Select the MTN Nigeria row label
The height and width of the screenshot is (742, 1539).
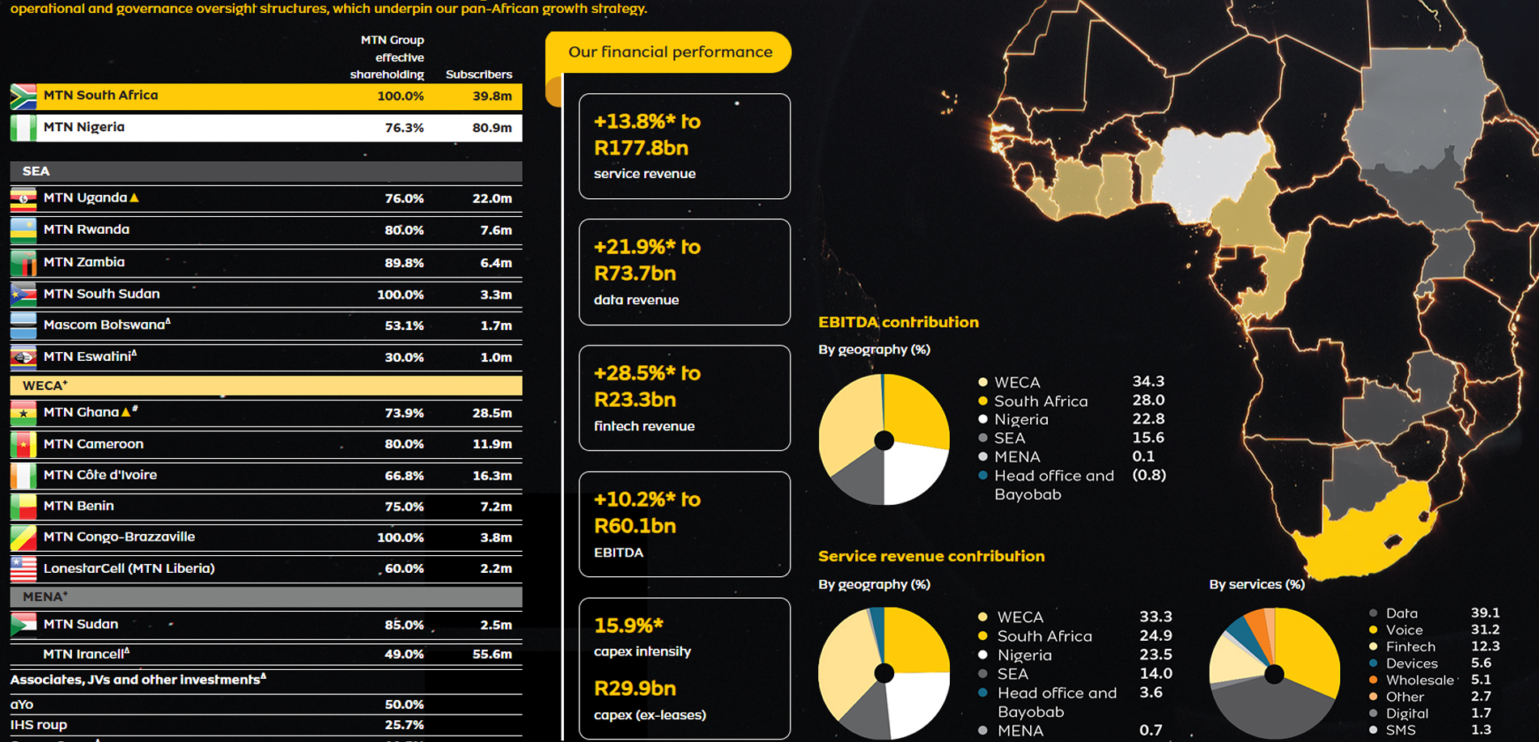84,127
